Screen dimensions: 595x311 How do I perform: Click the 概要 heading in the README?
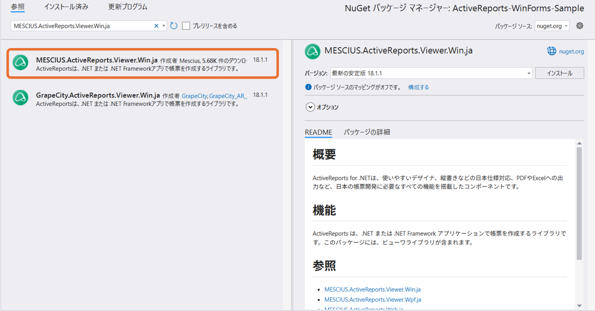[x=324, y=154]
